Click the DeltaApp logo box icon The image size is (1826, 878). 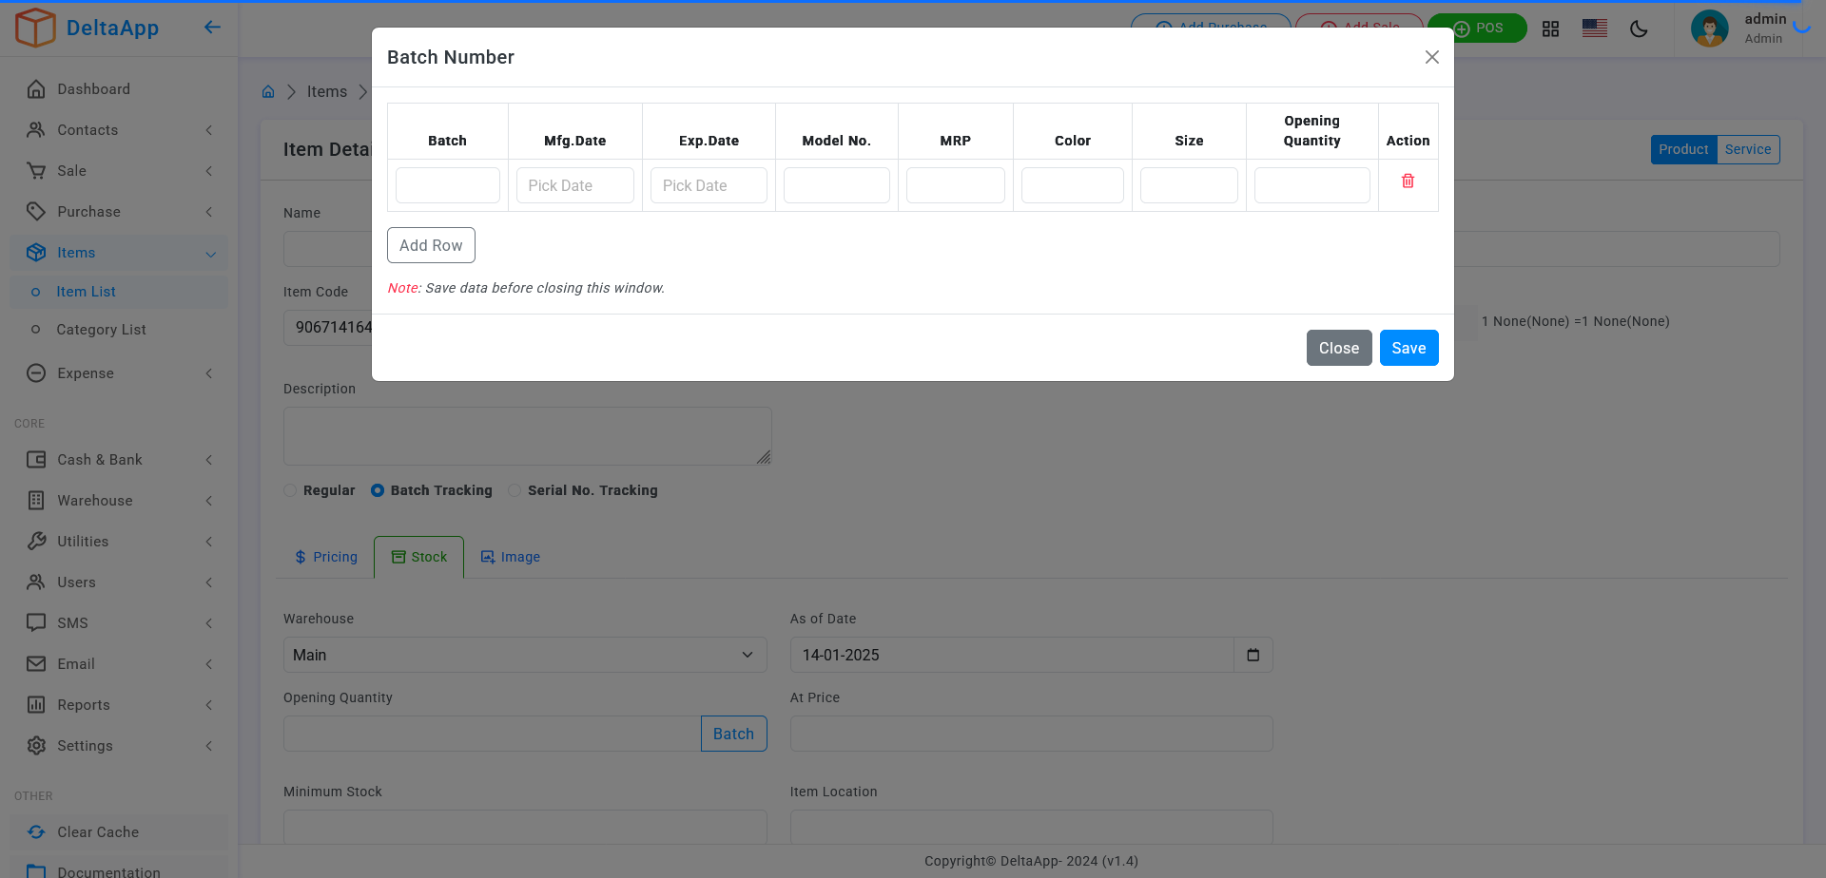(x=35, y=28)
